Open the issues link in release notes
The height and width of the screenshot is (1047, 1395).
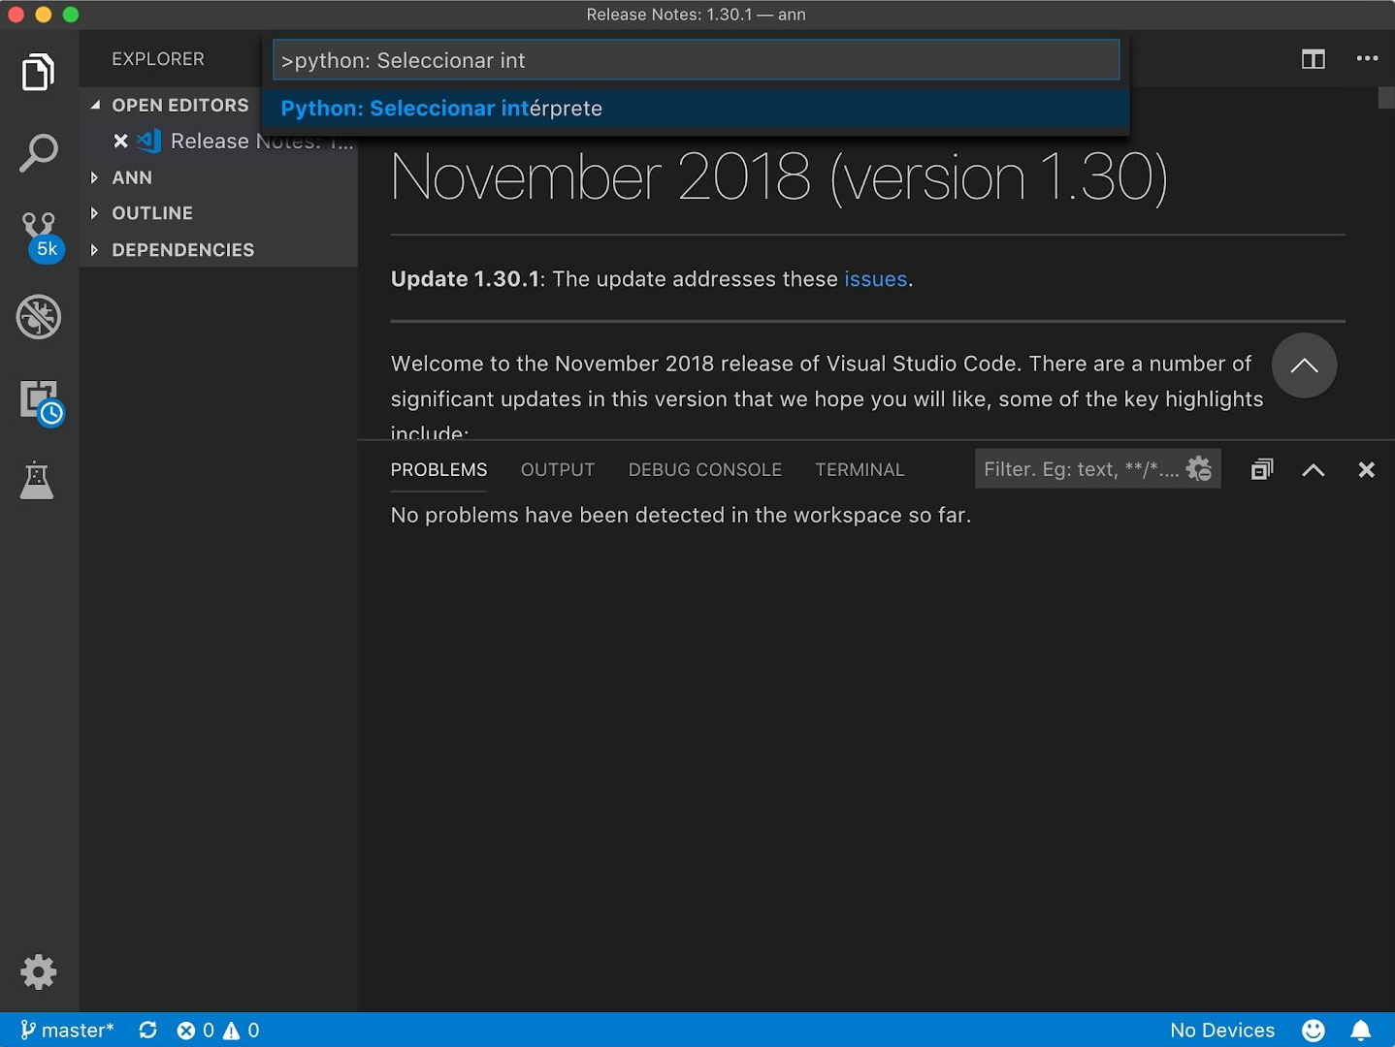pos(876,279)
